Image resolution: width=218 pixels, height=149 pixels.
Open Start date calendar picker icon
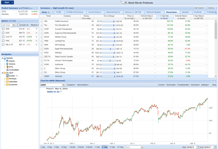tap(198, 147)
